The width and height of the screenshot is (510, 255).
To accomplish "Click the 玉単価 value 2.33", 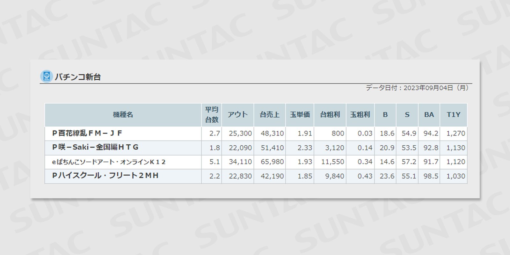I will (305, 148).
